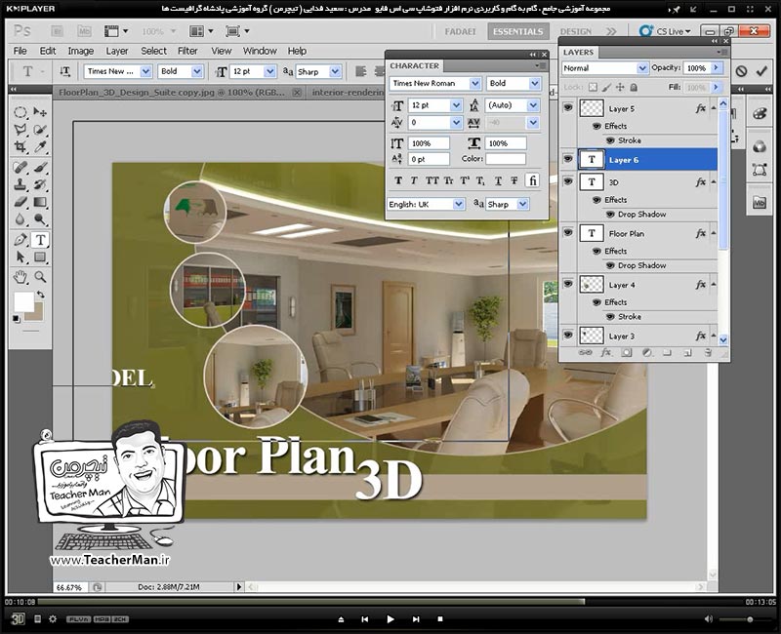Click the DESIGN workspace button

point(576,31)
